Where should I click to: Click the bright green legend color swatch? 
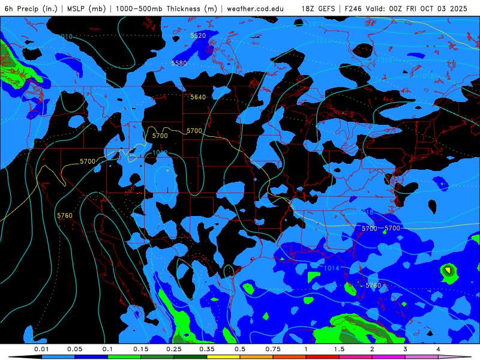124,357
